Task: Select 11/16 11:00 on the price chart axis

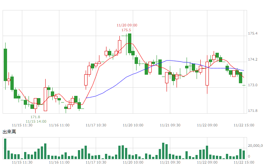Action: pos(59,125)
